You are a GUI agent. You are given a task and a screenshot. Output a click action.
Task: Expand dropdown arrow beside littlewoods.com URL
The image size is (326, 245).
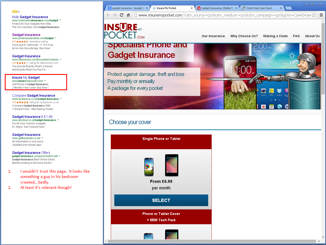[x=60, y=60]
